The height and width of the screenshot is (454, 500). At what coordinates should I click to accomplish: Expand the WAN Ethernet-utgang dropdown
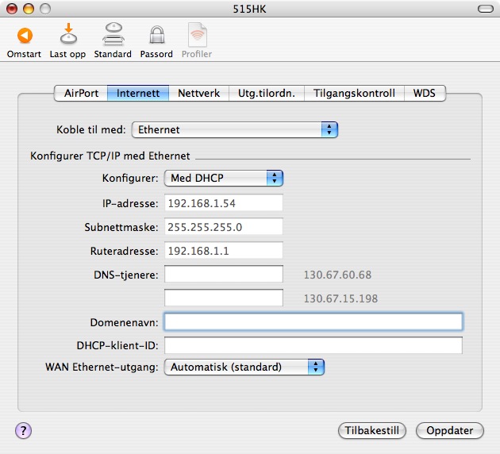[244, 367]
